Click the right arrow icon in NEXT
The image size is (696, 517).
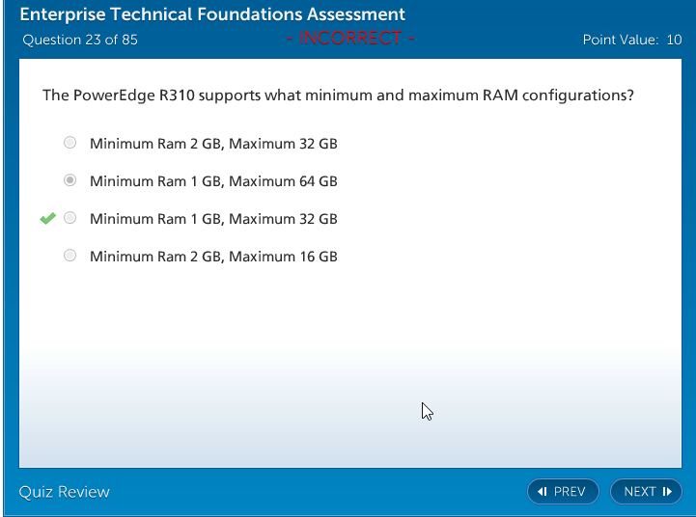click(x=667, y=492)
